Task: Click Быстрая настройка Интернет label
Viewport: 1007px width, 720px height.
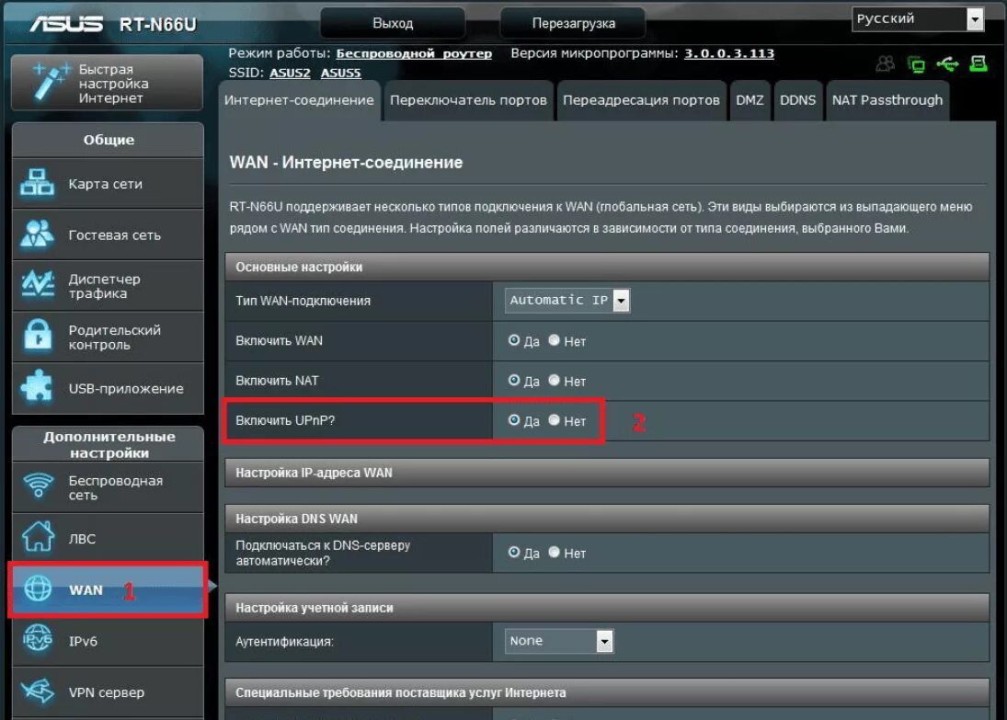Action: (114, 84)
